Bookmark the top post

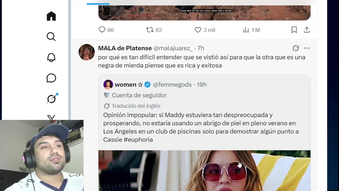coord(294,30)
